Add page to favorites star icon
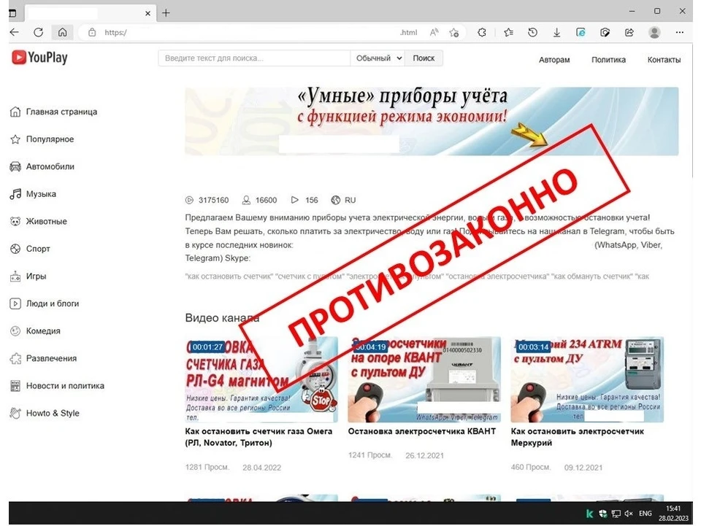 (x=454, y=32)
